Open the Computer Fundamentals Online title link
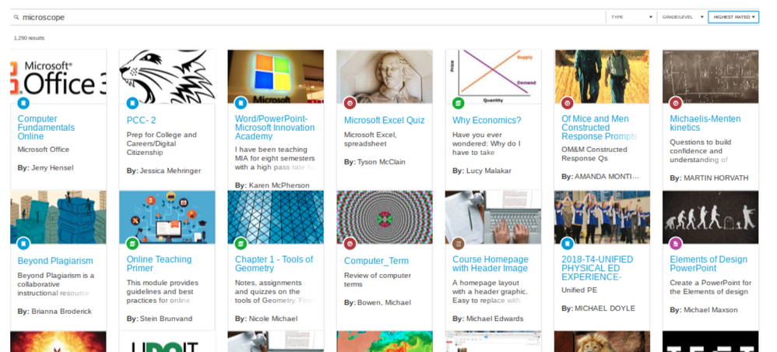 [x=46, y=128]
